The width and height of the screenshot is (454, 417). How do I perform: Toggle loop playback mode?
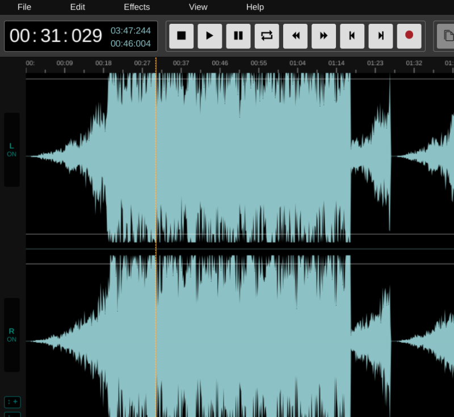(x=267, y=36)
